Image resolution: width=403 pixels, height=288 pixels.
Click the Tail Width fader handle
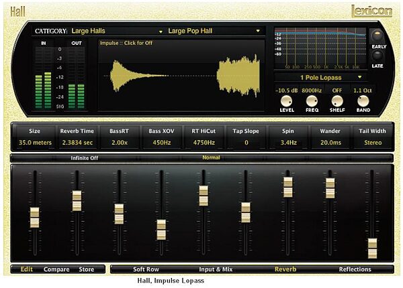pyautogui.click(x=372, y=248)
